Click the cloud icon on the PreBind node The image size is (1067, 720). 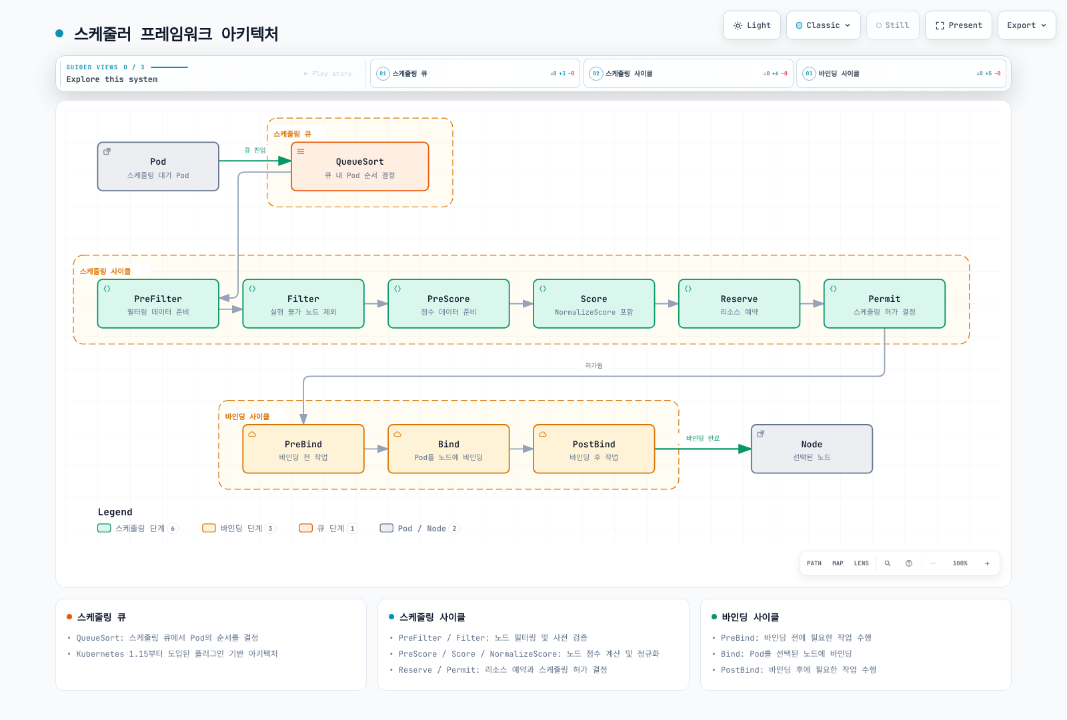pos(252,434)
